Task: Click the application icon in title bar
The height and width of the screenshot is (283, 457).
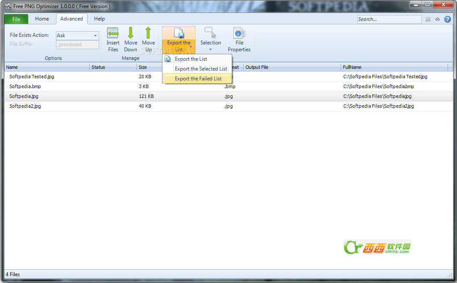Action: pyautogui.click(x=8, y=6)
